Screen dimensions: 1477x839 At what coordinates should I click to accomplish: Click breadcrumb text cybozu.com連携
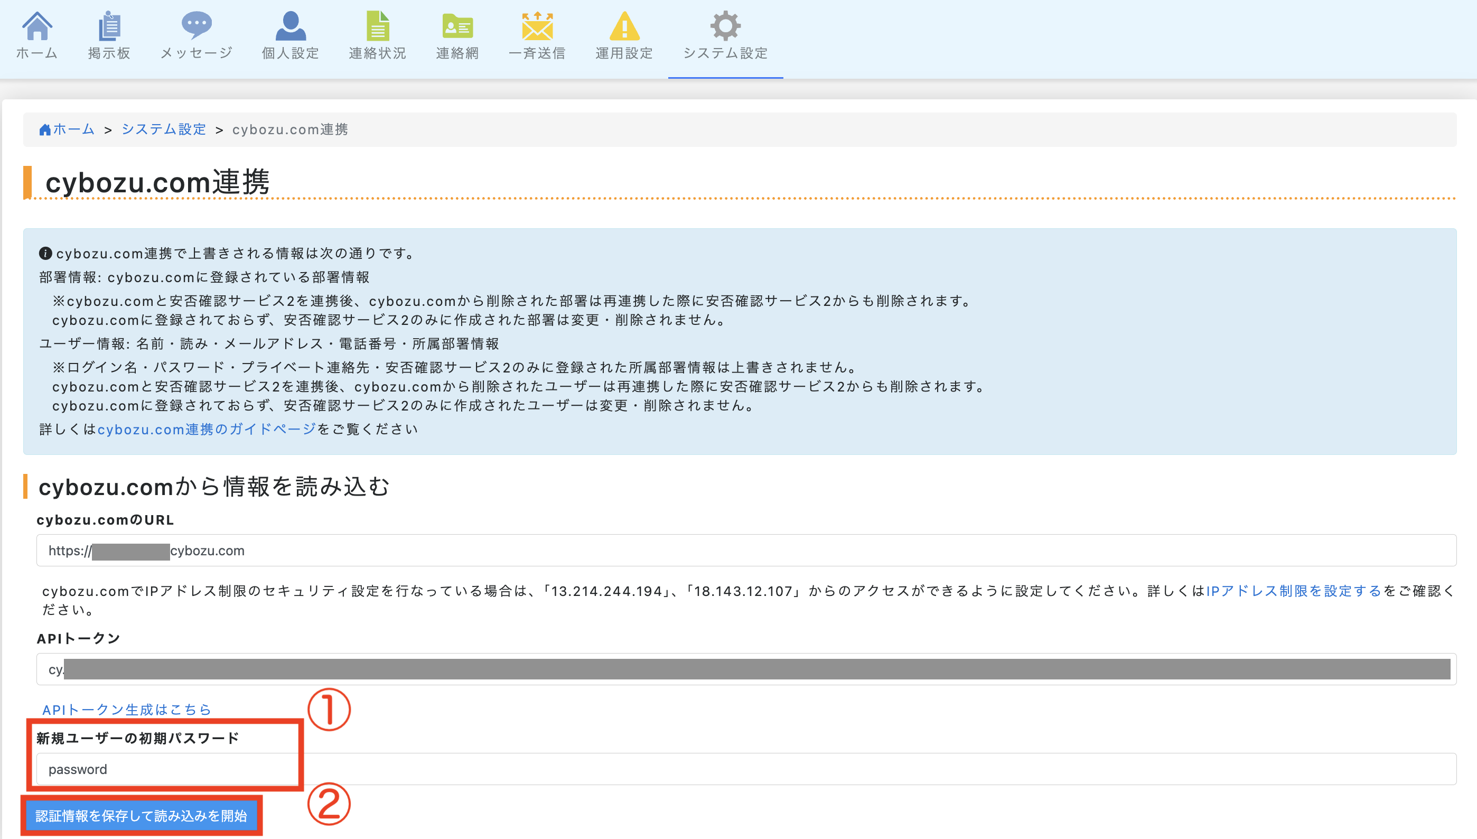[291, 129]
